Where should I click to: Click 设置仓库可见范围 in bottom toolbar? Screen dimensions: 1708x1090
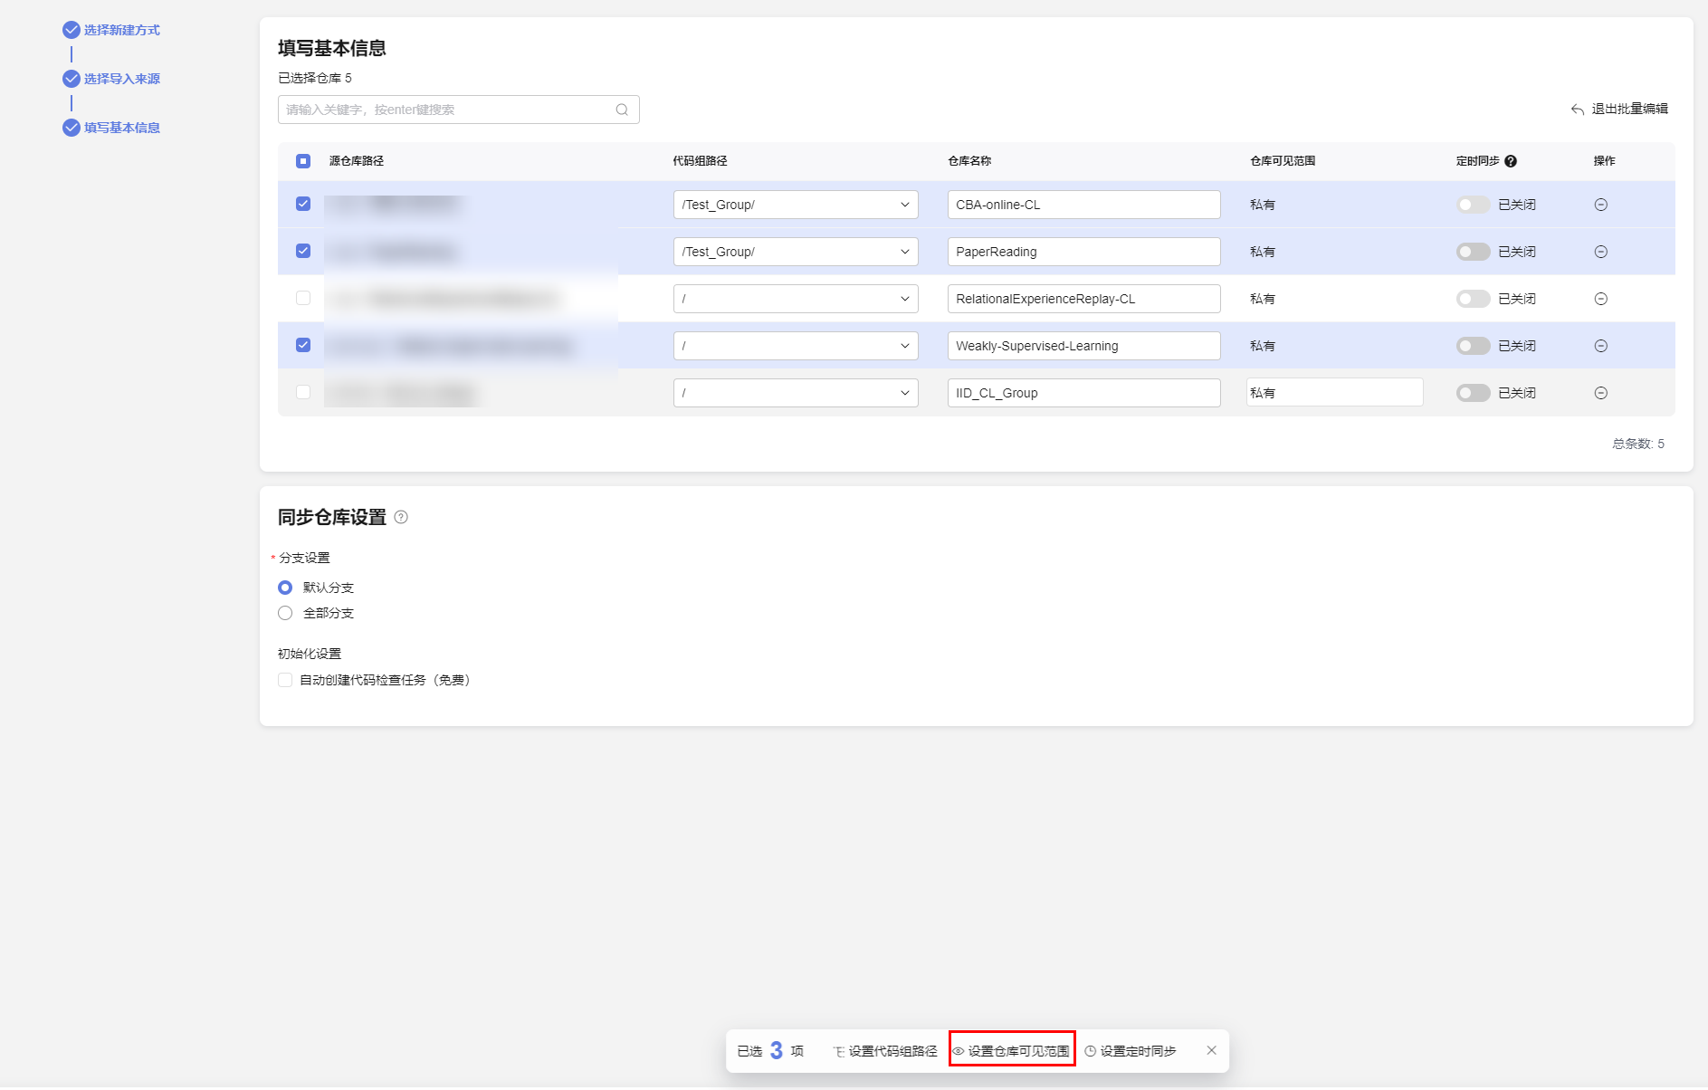pos(1011,1050)
